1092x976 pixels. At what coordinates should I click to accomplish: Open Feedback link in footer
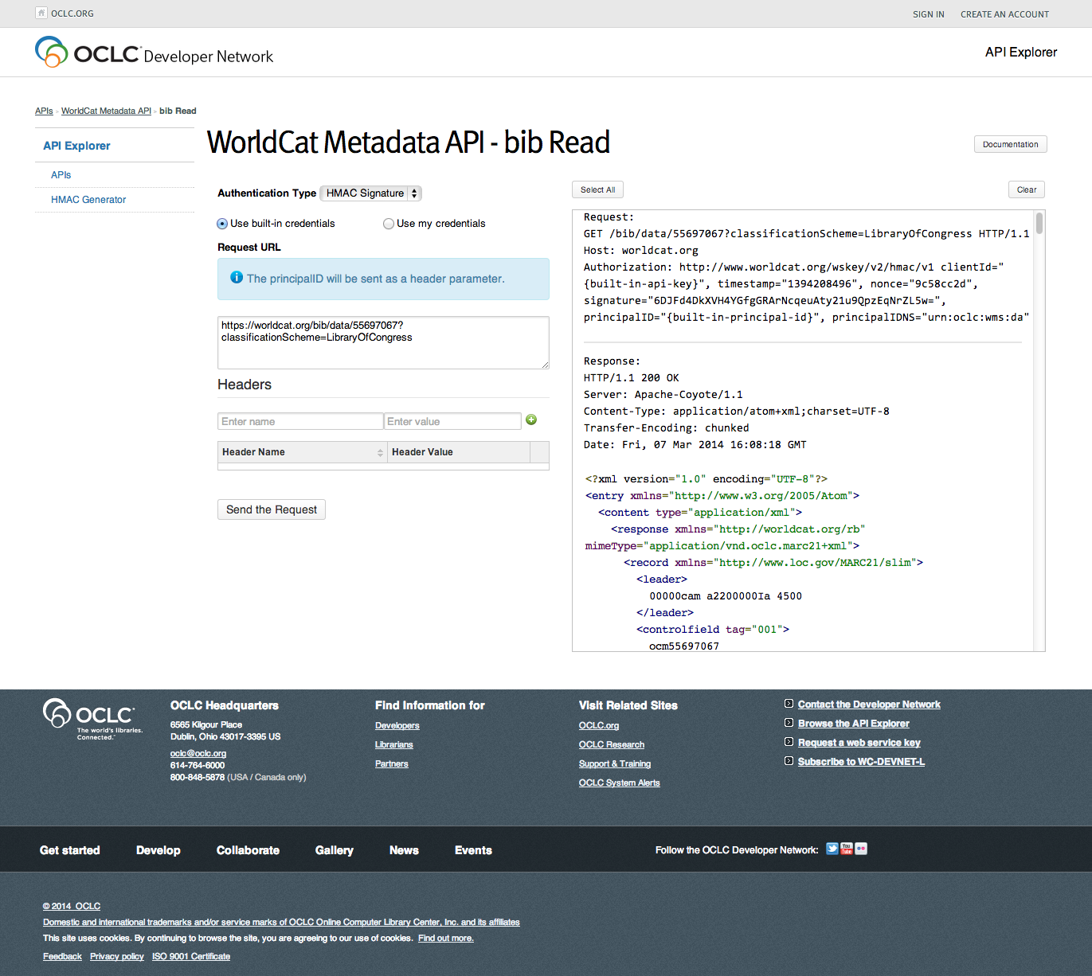pyautogui.click(x=62, y=956)
